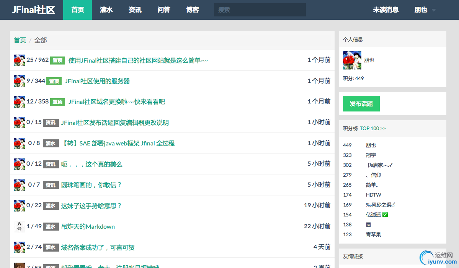Screen dimensions: 459x268
Task: Click the 首页 breadcrumb link
Action: point(20,40)
